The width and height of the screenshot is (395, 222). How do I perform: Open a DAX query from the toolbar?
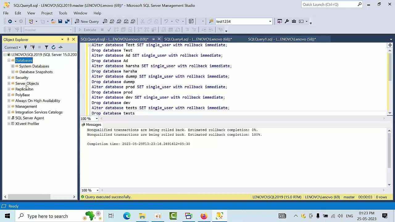(x=133, y=21)
